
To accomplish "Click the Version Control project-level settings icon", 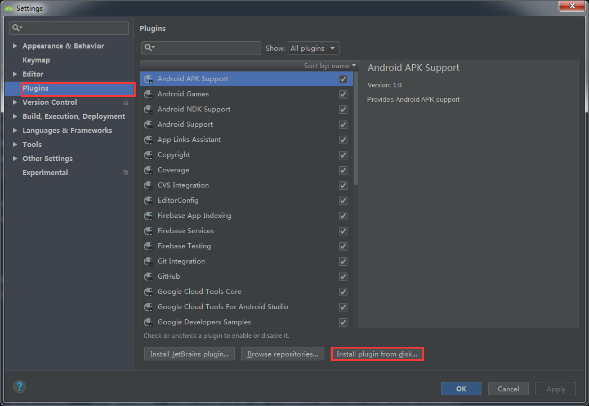I will (x=125, y=102).
